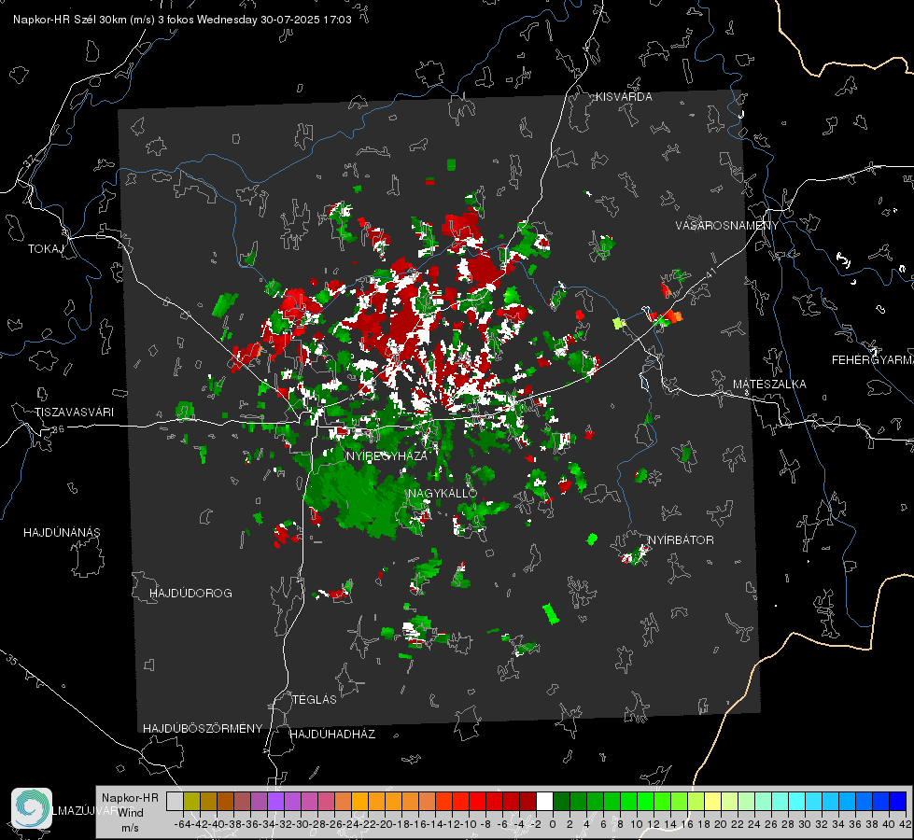The image size is (914, 840).
Task: Pick the deep blue swatch ending the legend
Action: 898,801
